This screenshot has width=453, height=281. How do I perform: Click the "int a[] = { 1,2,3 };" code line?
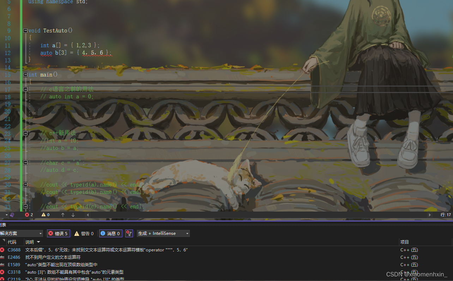tap(70, 45)
